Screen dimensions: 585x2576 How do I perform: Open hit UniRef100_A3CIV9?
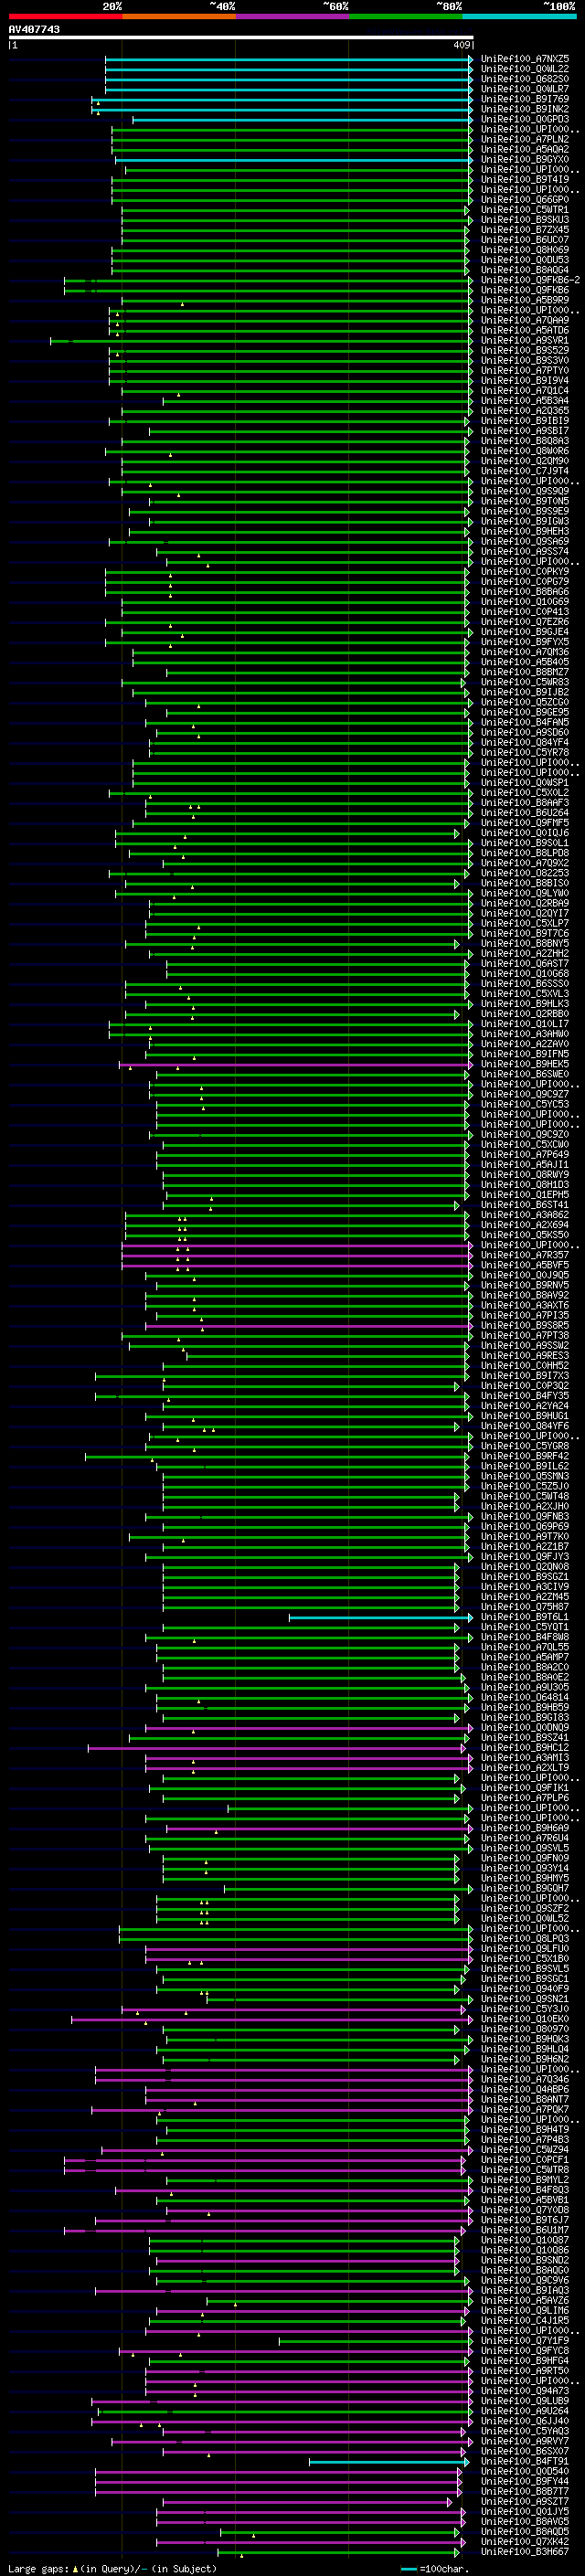click(524, 1586)
